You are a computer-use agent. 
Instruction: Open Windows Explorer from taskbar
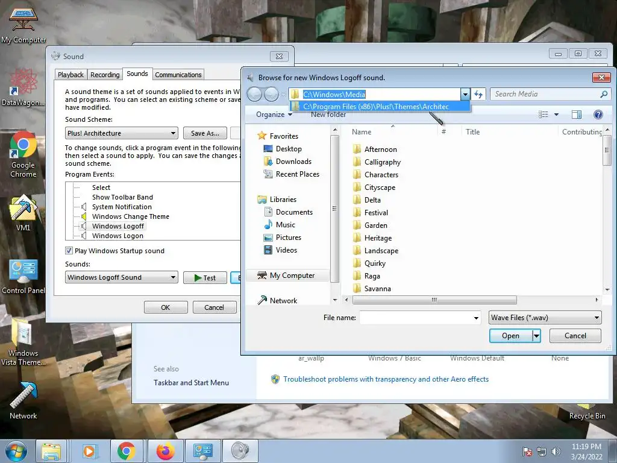pyautogui.click(x=52, y=451)
